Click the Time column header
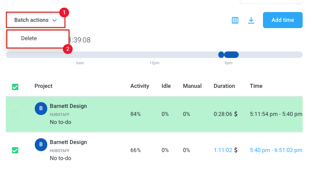Screen dimensions: 312x173 coord(256,86)
